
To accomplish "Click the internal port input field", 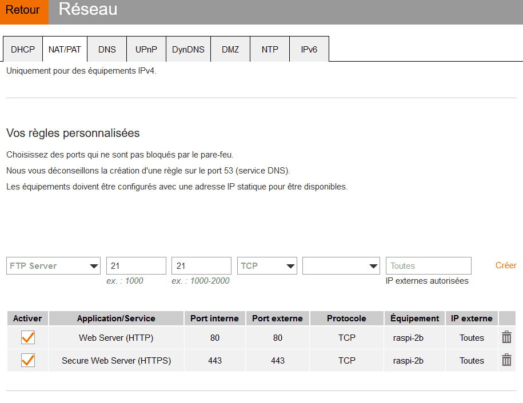I will [x=136, y=266].
